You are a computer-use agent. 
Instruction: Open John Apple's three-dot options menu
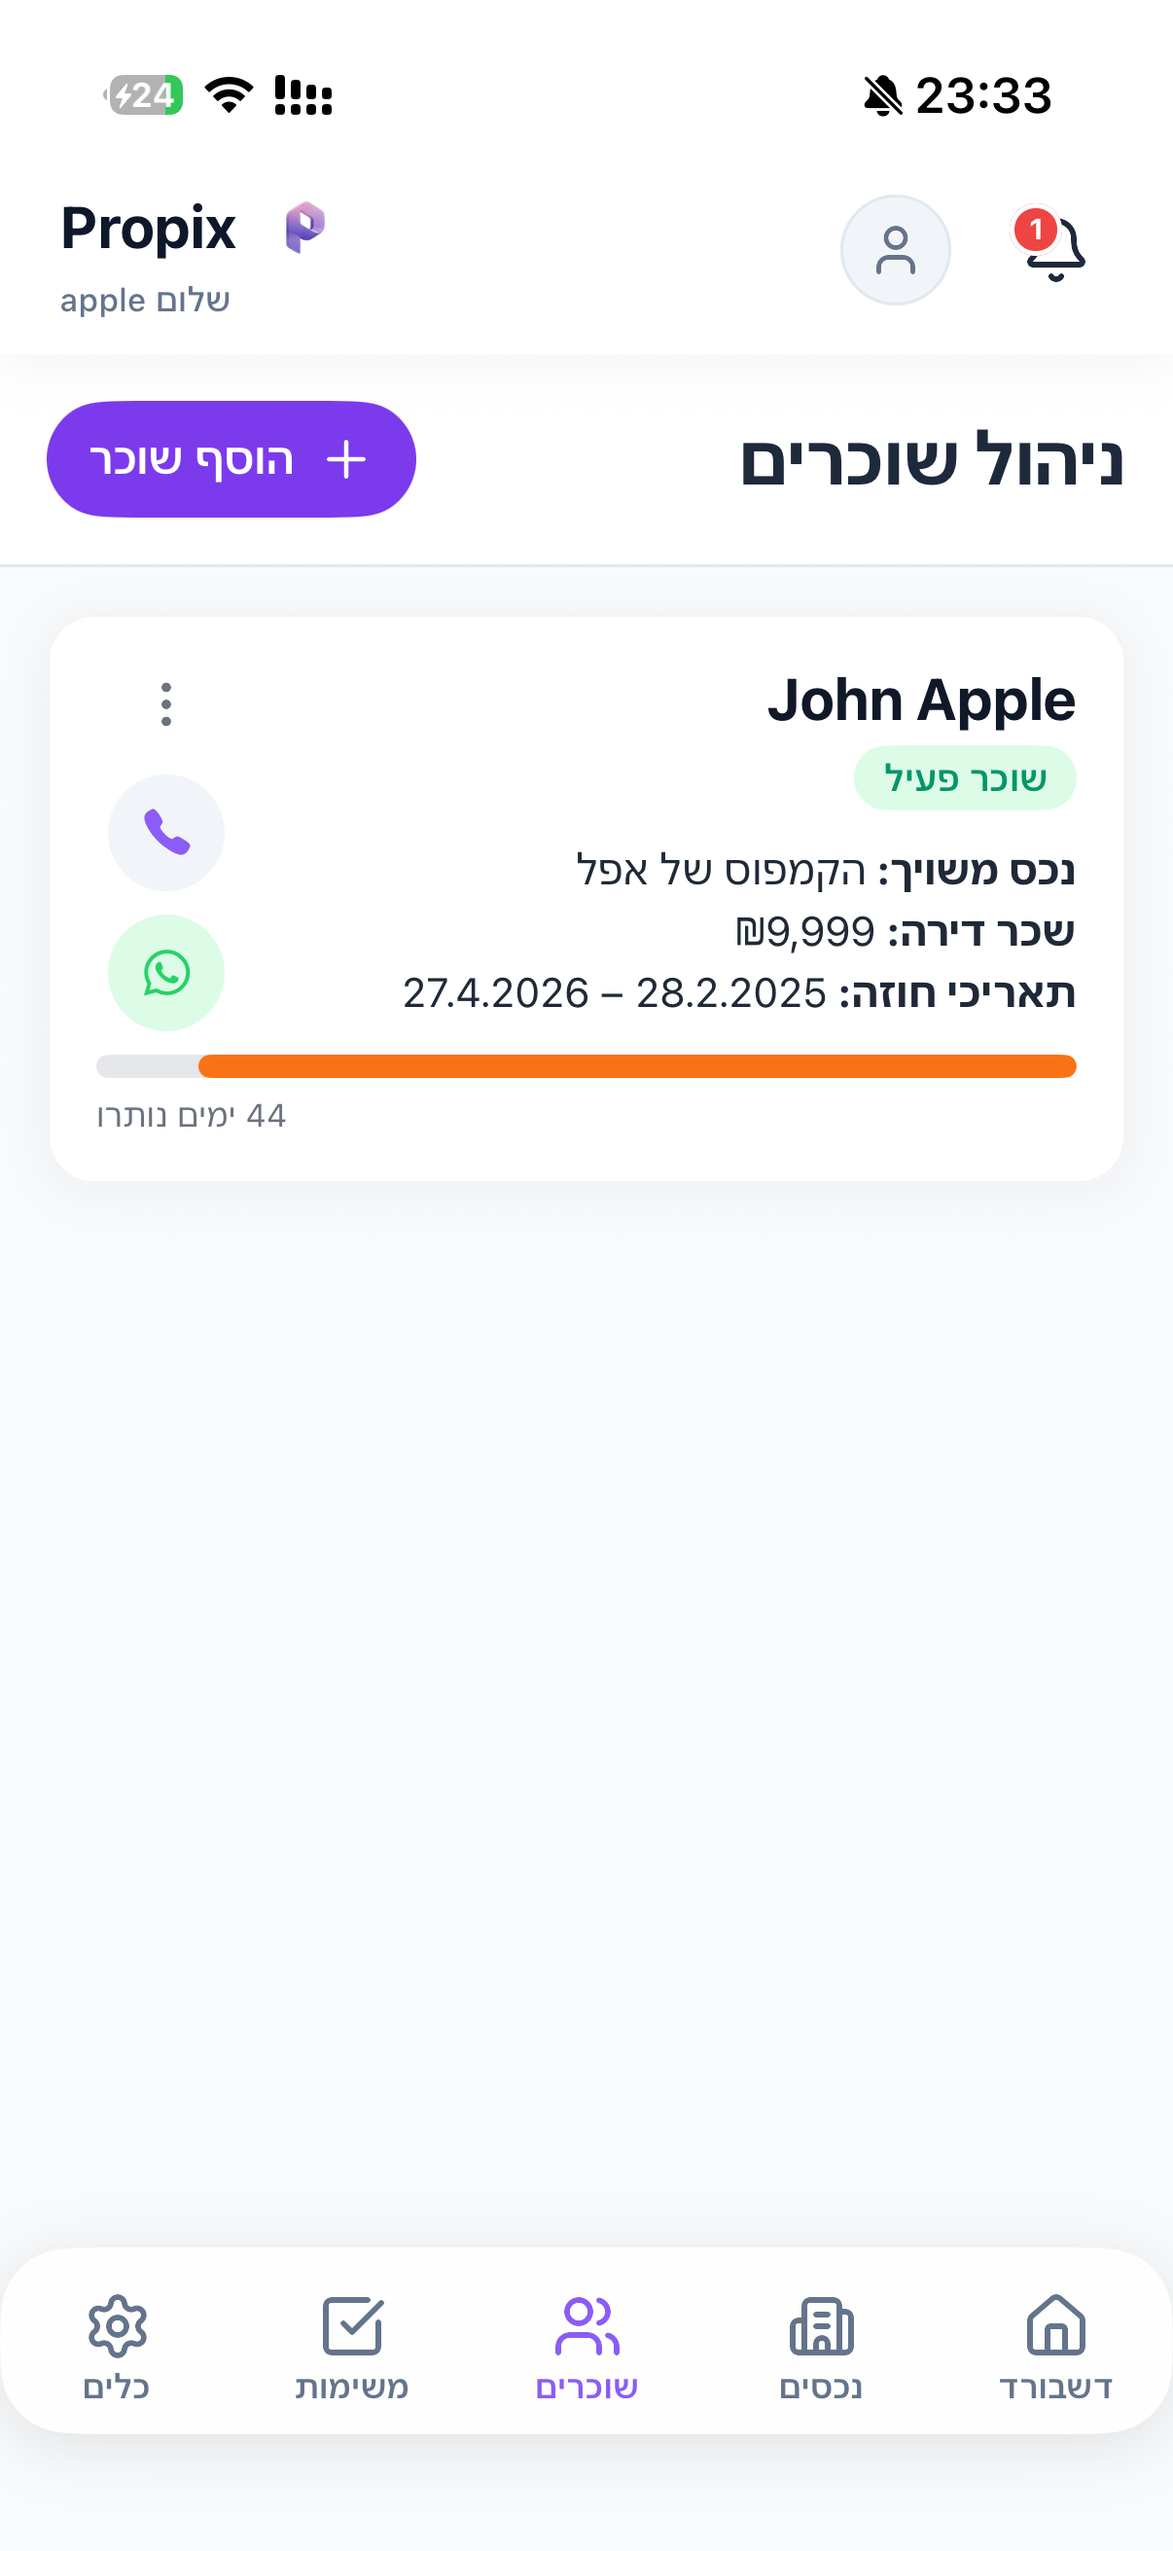point(166,704)
